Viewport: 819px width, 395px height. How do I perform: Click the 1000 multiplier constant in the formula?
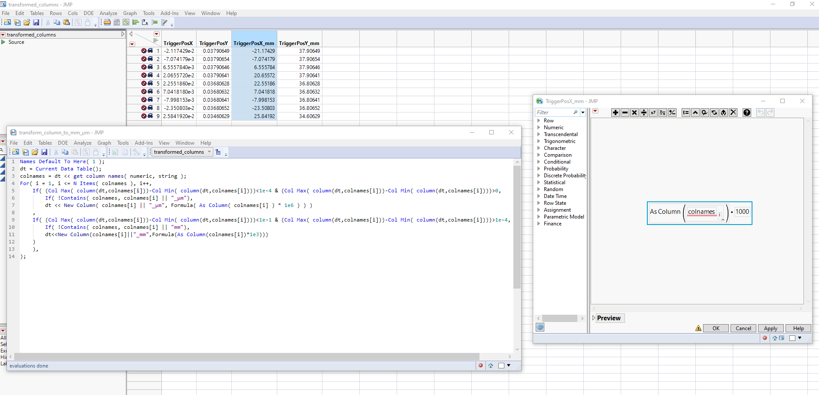pos(742,211)
